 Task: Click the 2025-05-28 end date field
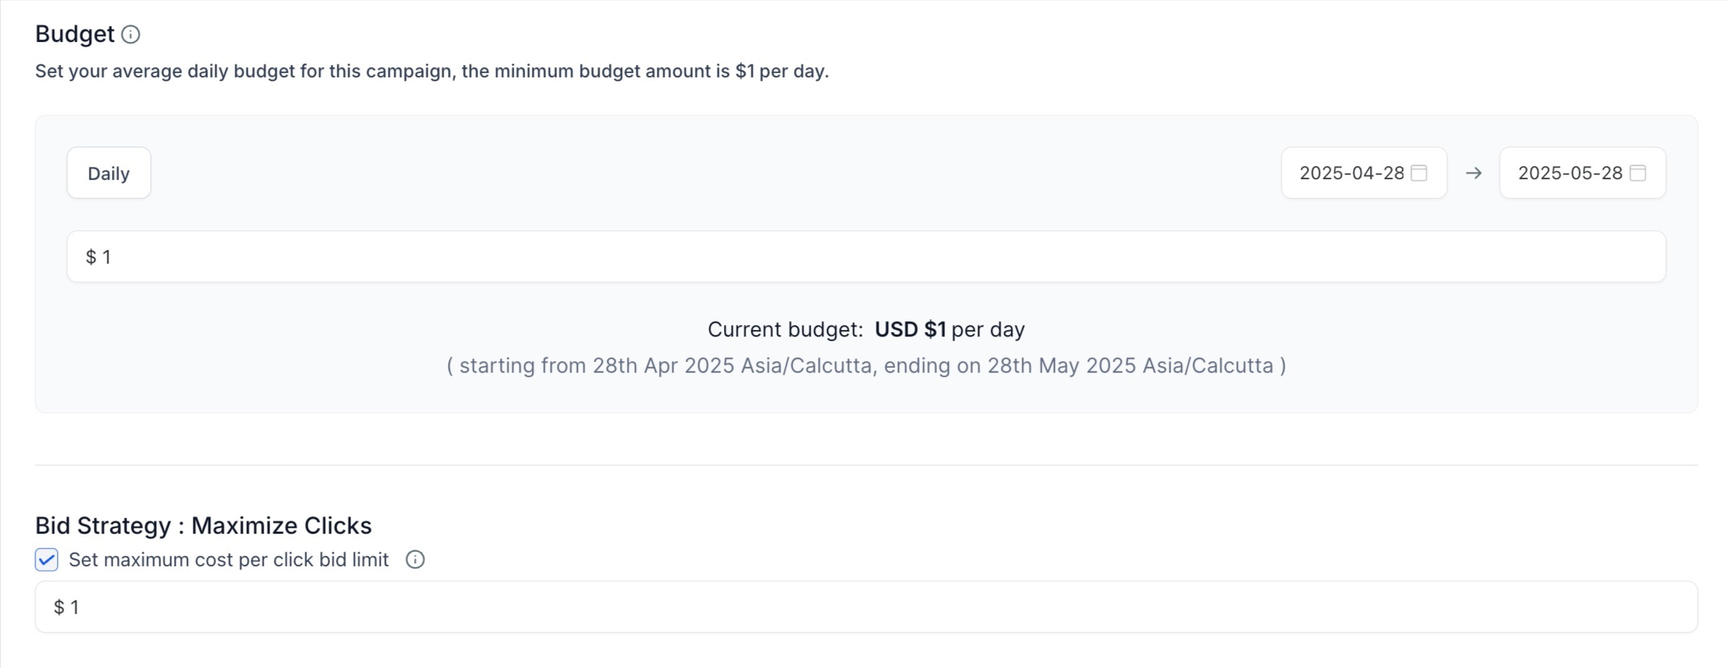1569,173
